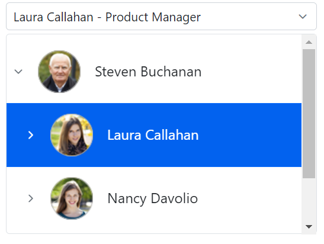Click the hyphen separator in the combo box text

click(x=99, y=18)
